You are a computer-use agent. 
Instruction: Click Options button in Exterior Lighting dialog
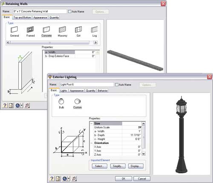148,85
